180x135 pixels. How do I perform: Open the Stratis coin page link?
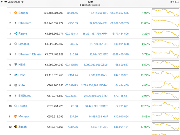[23, 106]
